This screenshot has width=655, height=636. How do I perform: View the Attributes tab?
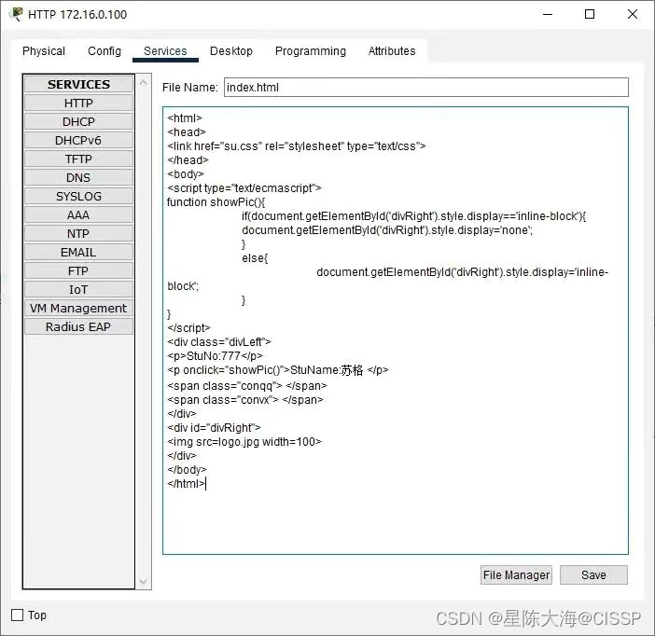point(392,51)
